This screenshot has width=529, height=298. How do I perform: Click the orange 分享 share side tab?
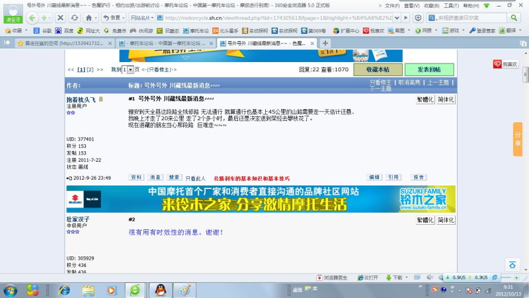point(518,139)
